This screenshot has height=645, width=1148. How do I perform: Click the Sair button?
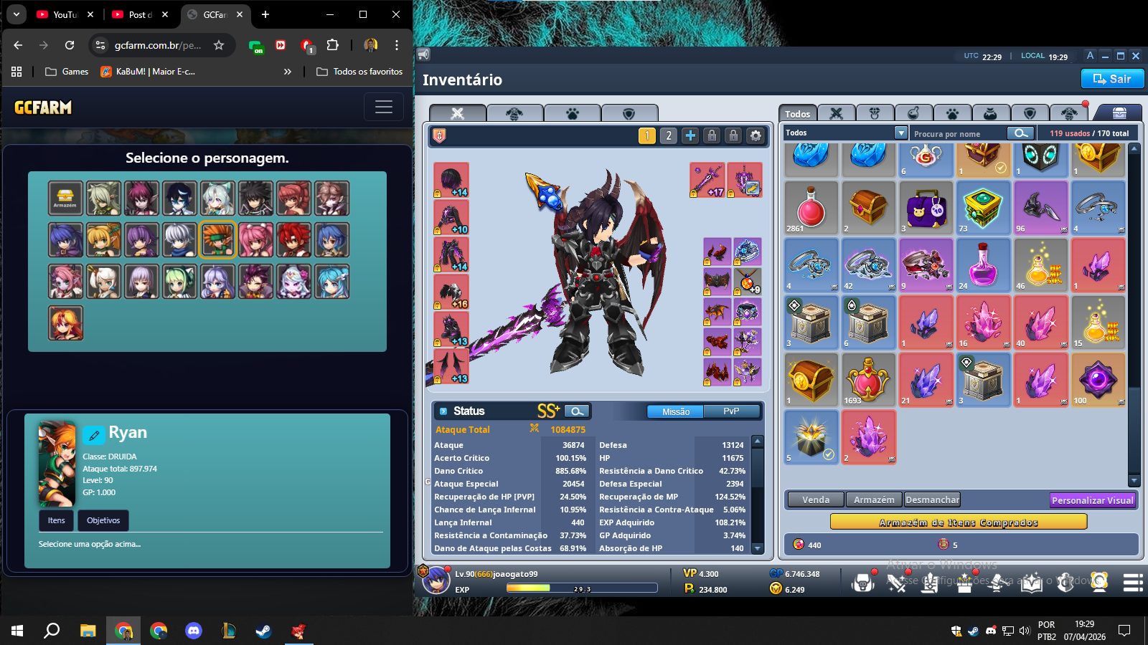[1112, 79]
